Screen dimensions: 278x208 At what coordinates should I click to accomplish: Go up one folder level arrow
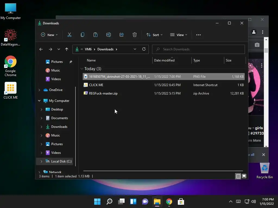pyautogui.click(x=67, y=49)
